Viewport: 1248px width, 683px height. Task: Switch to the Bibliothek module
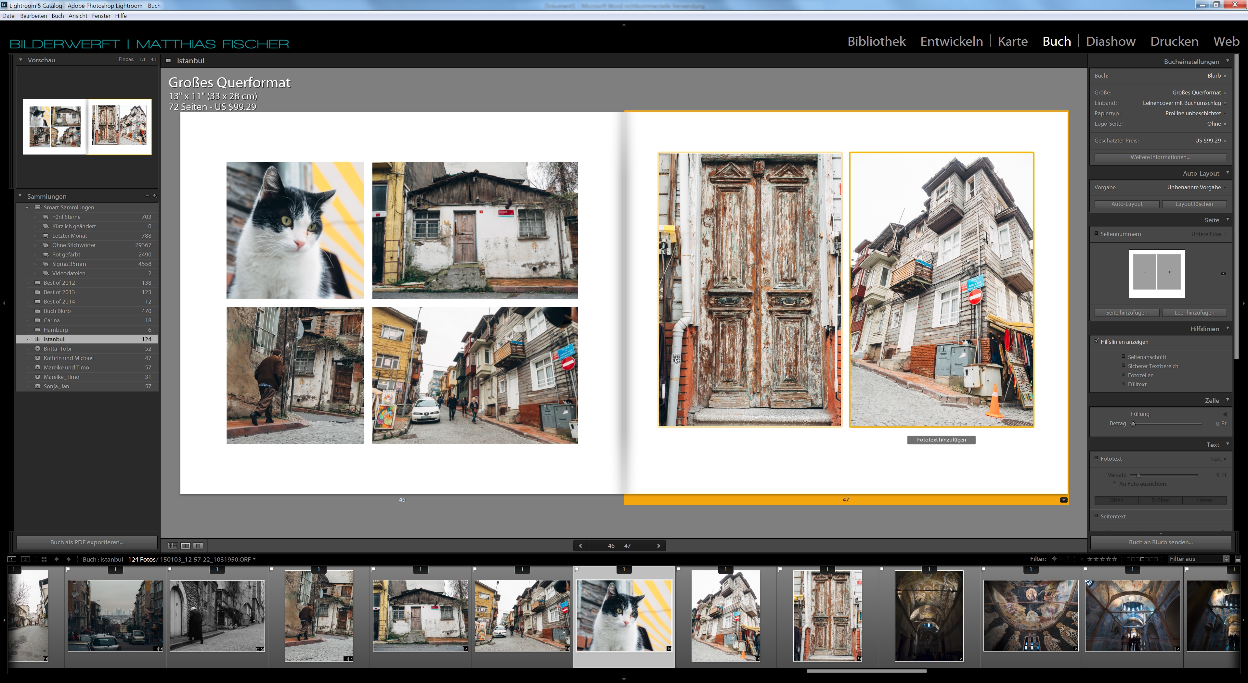(x=876, y=41)
